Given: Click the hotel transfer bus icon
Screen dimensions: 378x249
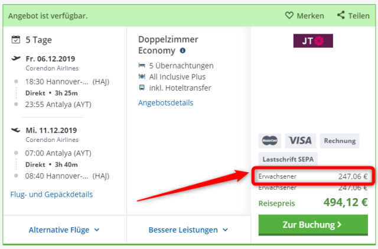Looking at the screenshot, I should (x=142, y=88).
